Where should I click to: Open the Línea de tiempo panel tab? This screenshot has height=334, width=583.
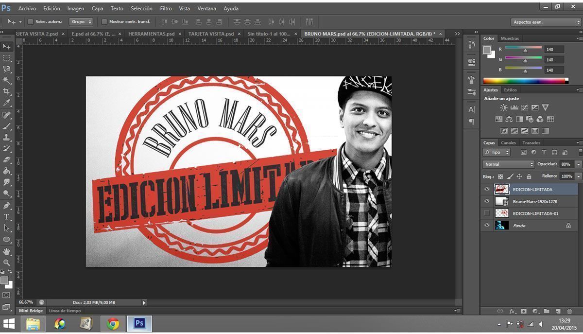[x=65, y=311]
